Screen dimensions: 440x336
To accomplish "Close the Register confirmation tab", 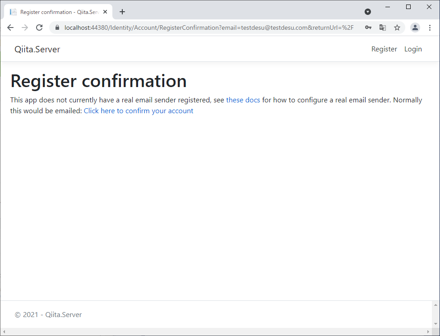I will coord(105,12).
